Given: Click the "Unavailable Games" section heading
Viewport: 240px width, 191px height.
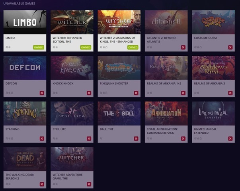Looking at the screenshot, I should tap(19, 4).
